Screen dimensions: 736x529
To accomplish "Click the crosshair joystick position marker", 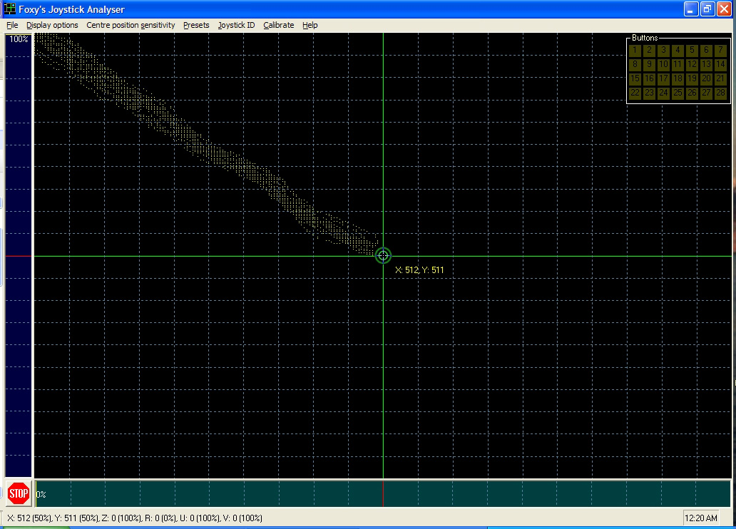I will (x=383, y=256).
